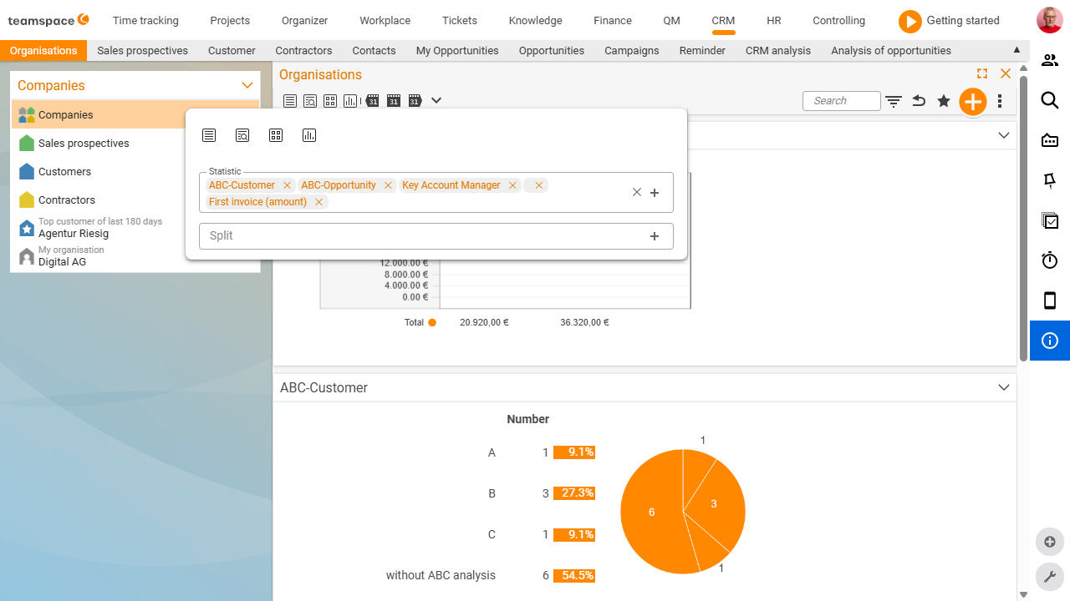Choose detail search icon inside popup panel
This screenshot has height=601, width=1070.
(x=242, y=135)
